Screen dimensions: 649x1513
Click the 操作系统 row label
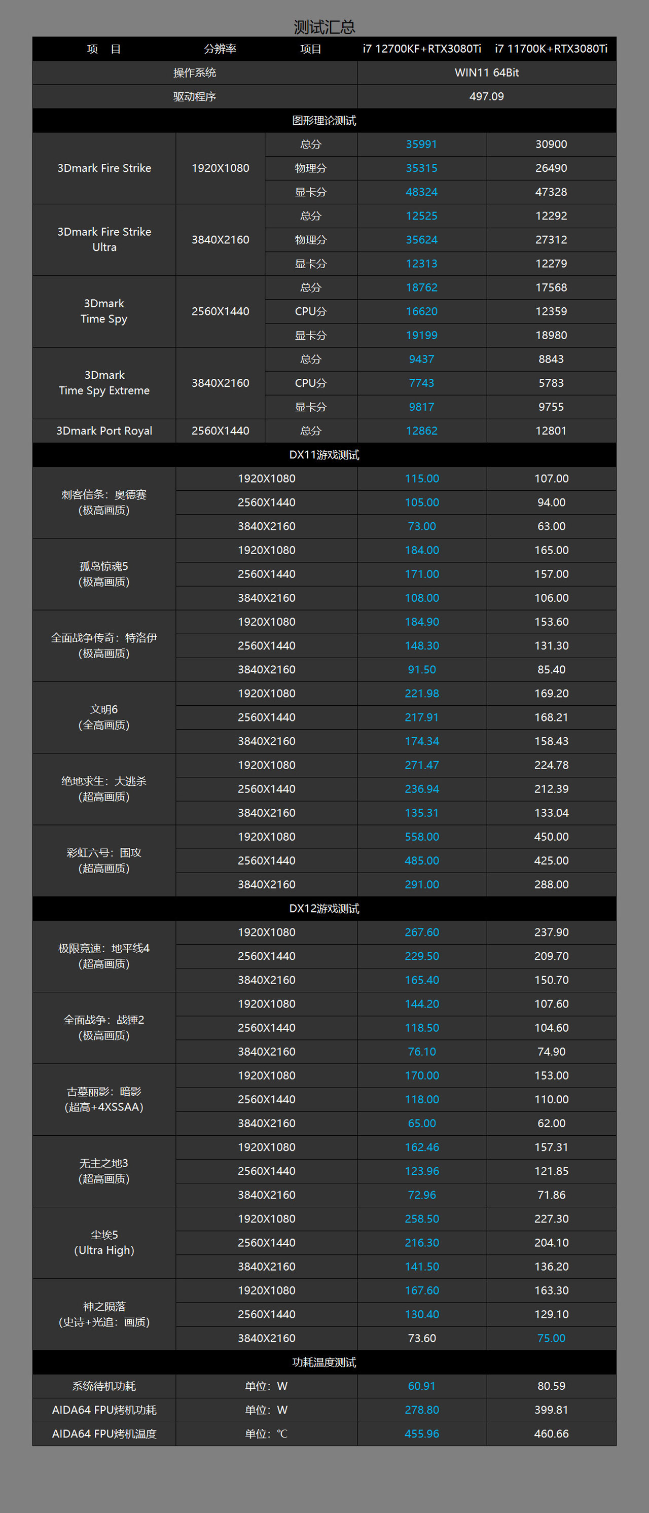click(194, 73)
